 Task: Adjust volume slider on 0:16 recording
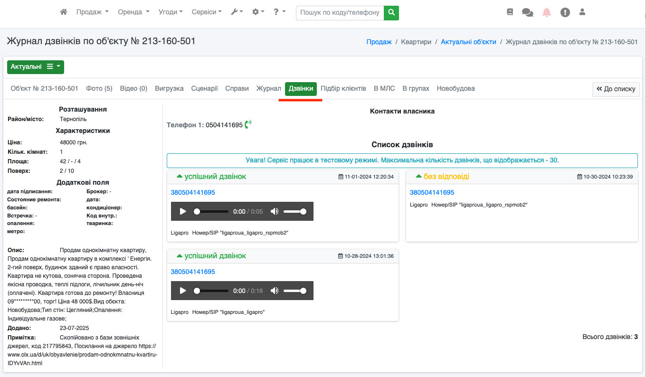(294, 291)
